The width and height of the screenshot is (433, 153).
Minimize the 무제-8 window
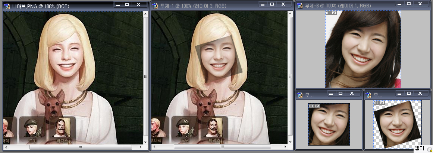pos(399,4)
